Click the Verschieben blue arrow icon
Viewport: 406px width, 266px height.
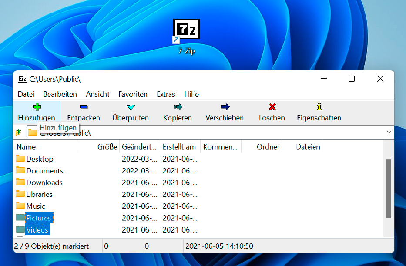click(x=225, y=107)
